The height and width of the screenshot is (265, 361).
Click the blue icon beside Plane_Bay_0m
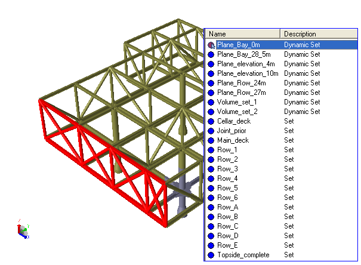211,45
